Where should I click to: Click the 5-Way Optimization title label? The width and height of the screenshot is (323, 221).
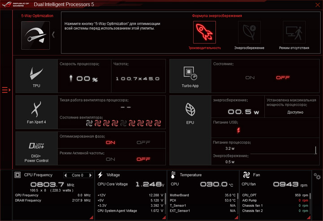(37, 16)
